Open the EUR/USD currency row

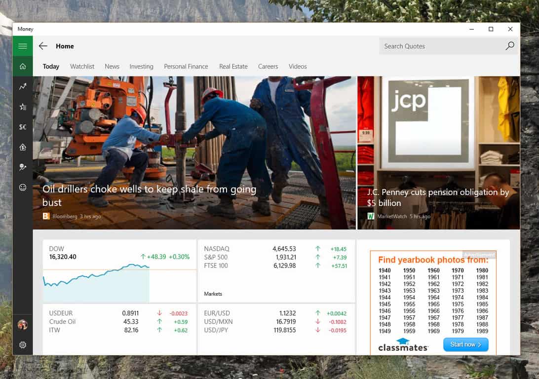click(276, 313)
